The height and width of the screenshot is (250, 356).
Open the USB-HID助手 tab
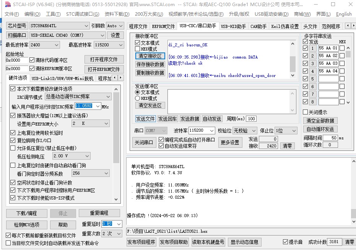(x=233, y=26)
